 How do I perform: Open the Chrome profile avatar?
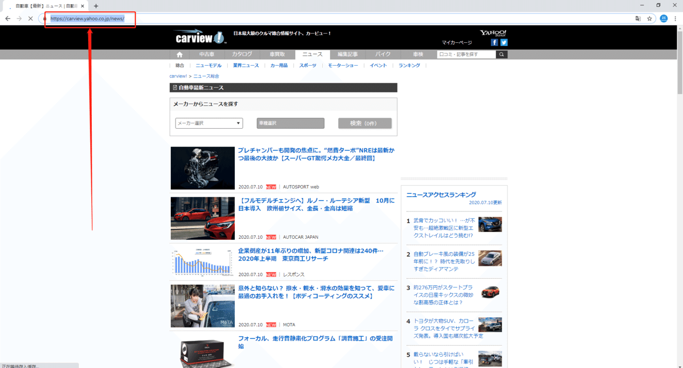[x=664, y=18]
